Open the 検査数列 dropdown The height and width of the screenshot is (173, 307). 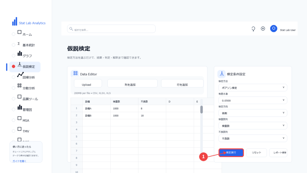pos(253,126)
